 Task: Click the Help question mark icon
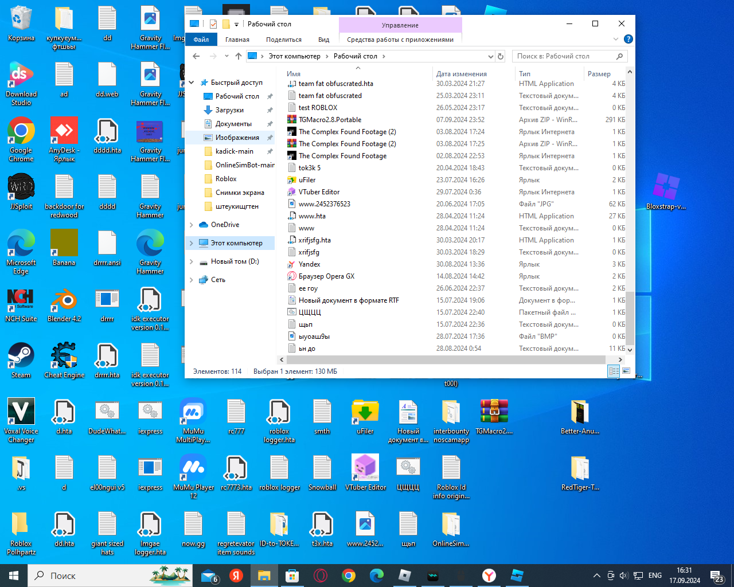pos(628,40)
